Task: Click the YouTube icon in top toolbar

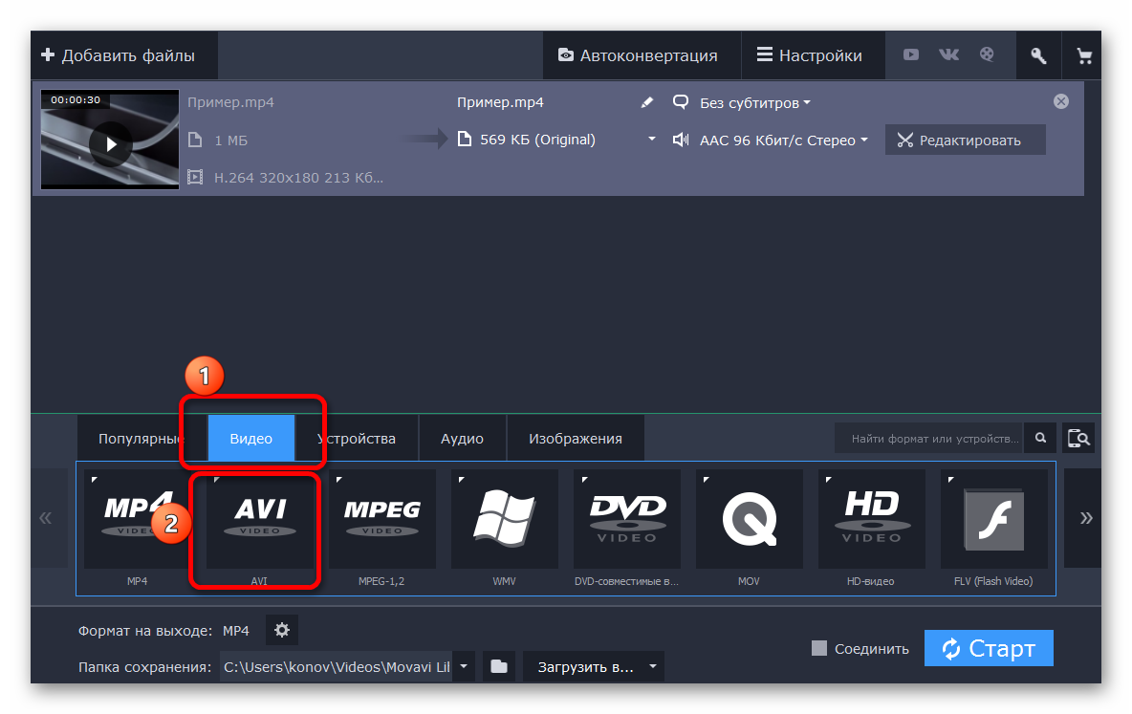Action: pos(911,55)
